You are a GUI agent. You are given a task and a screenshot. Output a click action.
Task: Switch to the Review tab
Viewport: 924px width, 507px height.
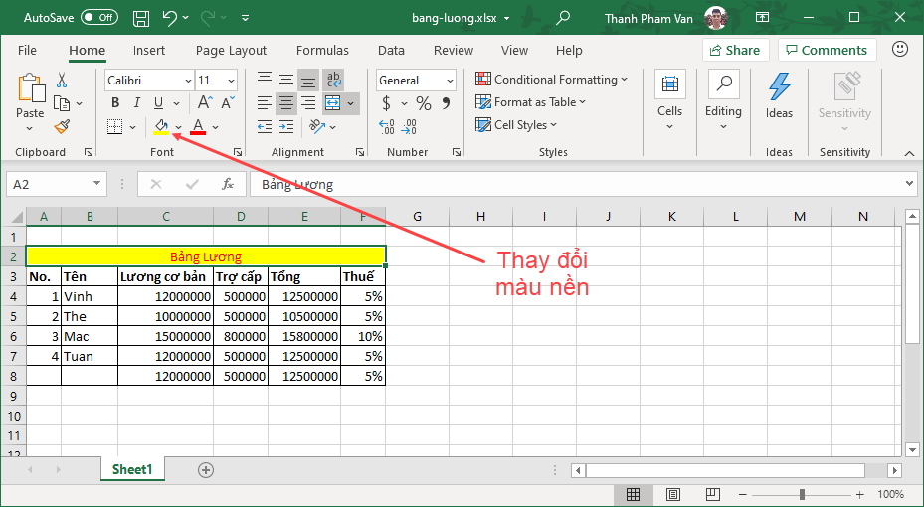point(454,50)
